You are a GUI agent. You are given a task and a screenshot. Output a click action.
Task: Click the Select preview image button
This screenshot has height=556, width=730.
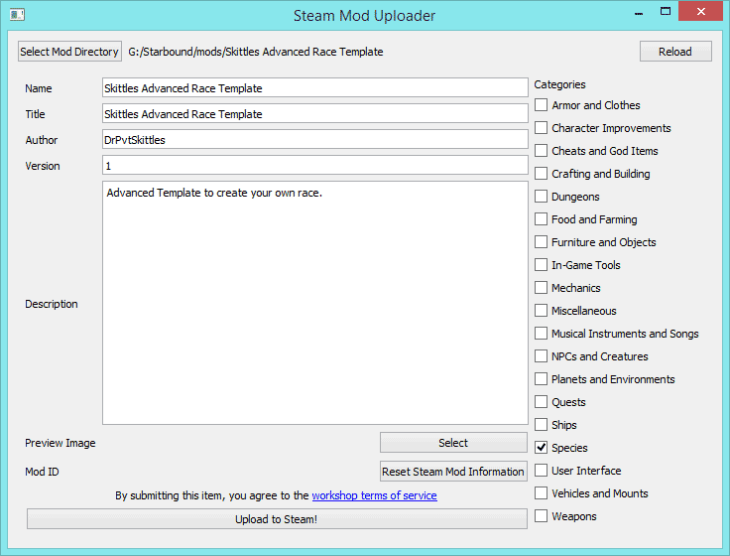(453, 443)
